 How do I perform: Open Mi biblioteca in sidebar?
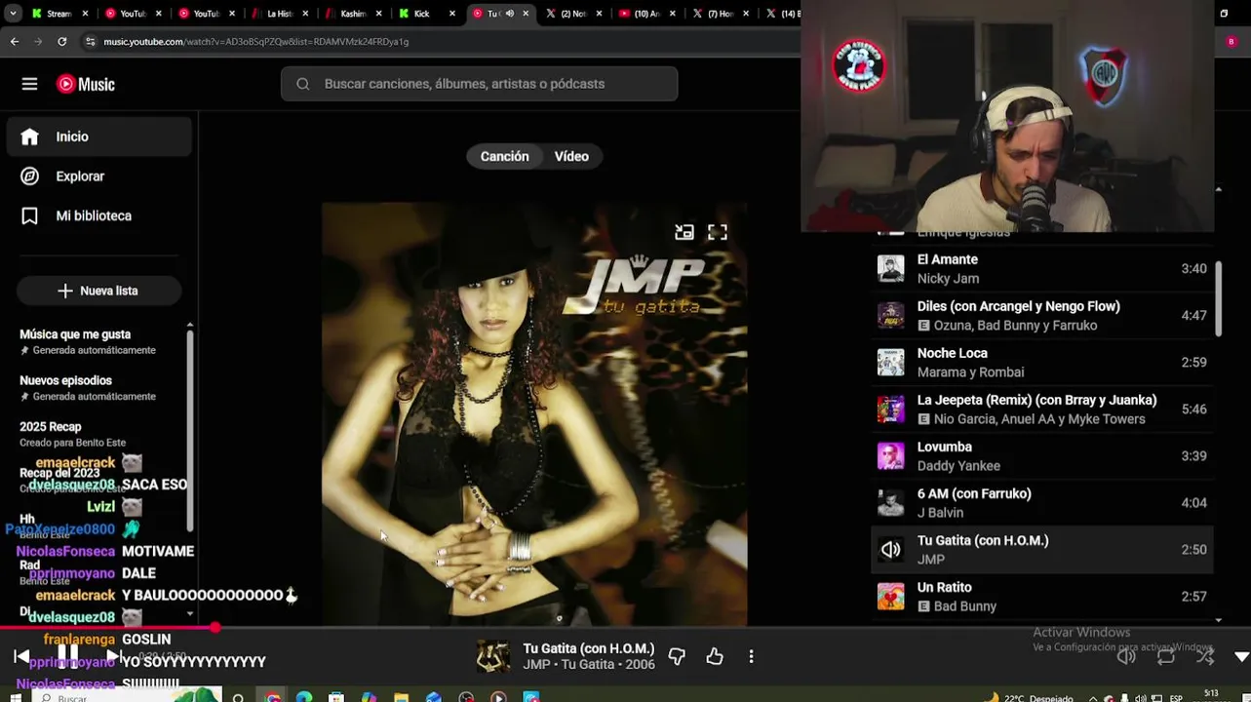point(98,215)
